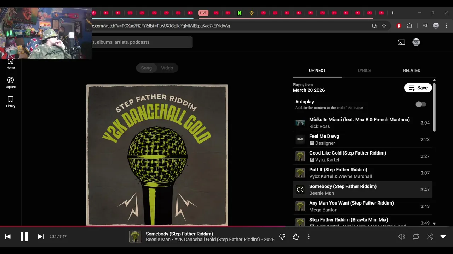This screenshot has width=453, height=254.
Task: Play Good Like Gold (Step Father Riddim)
Action: pos(362,156)
